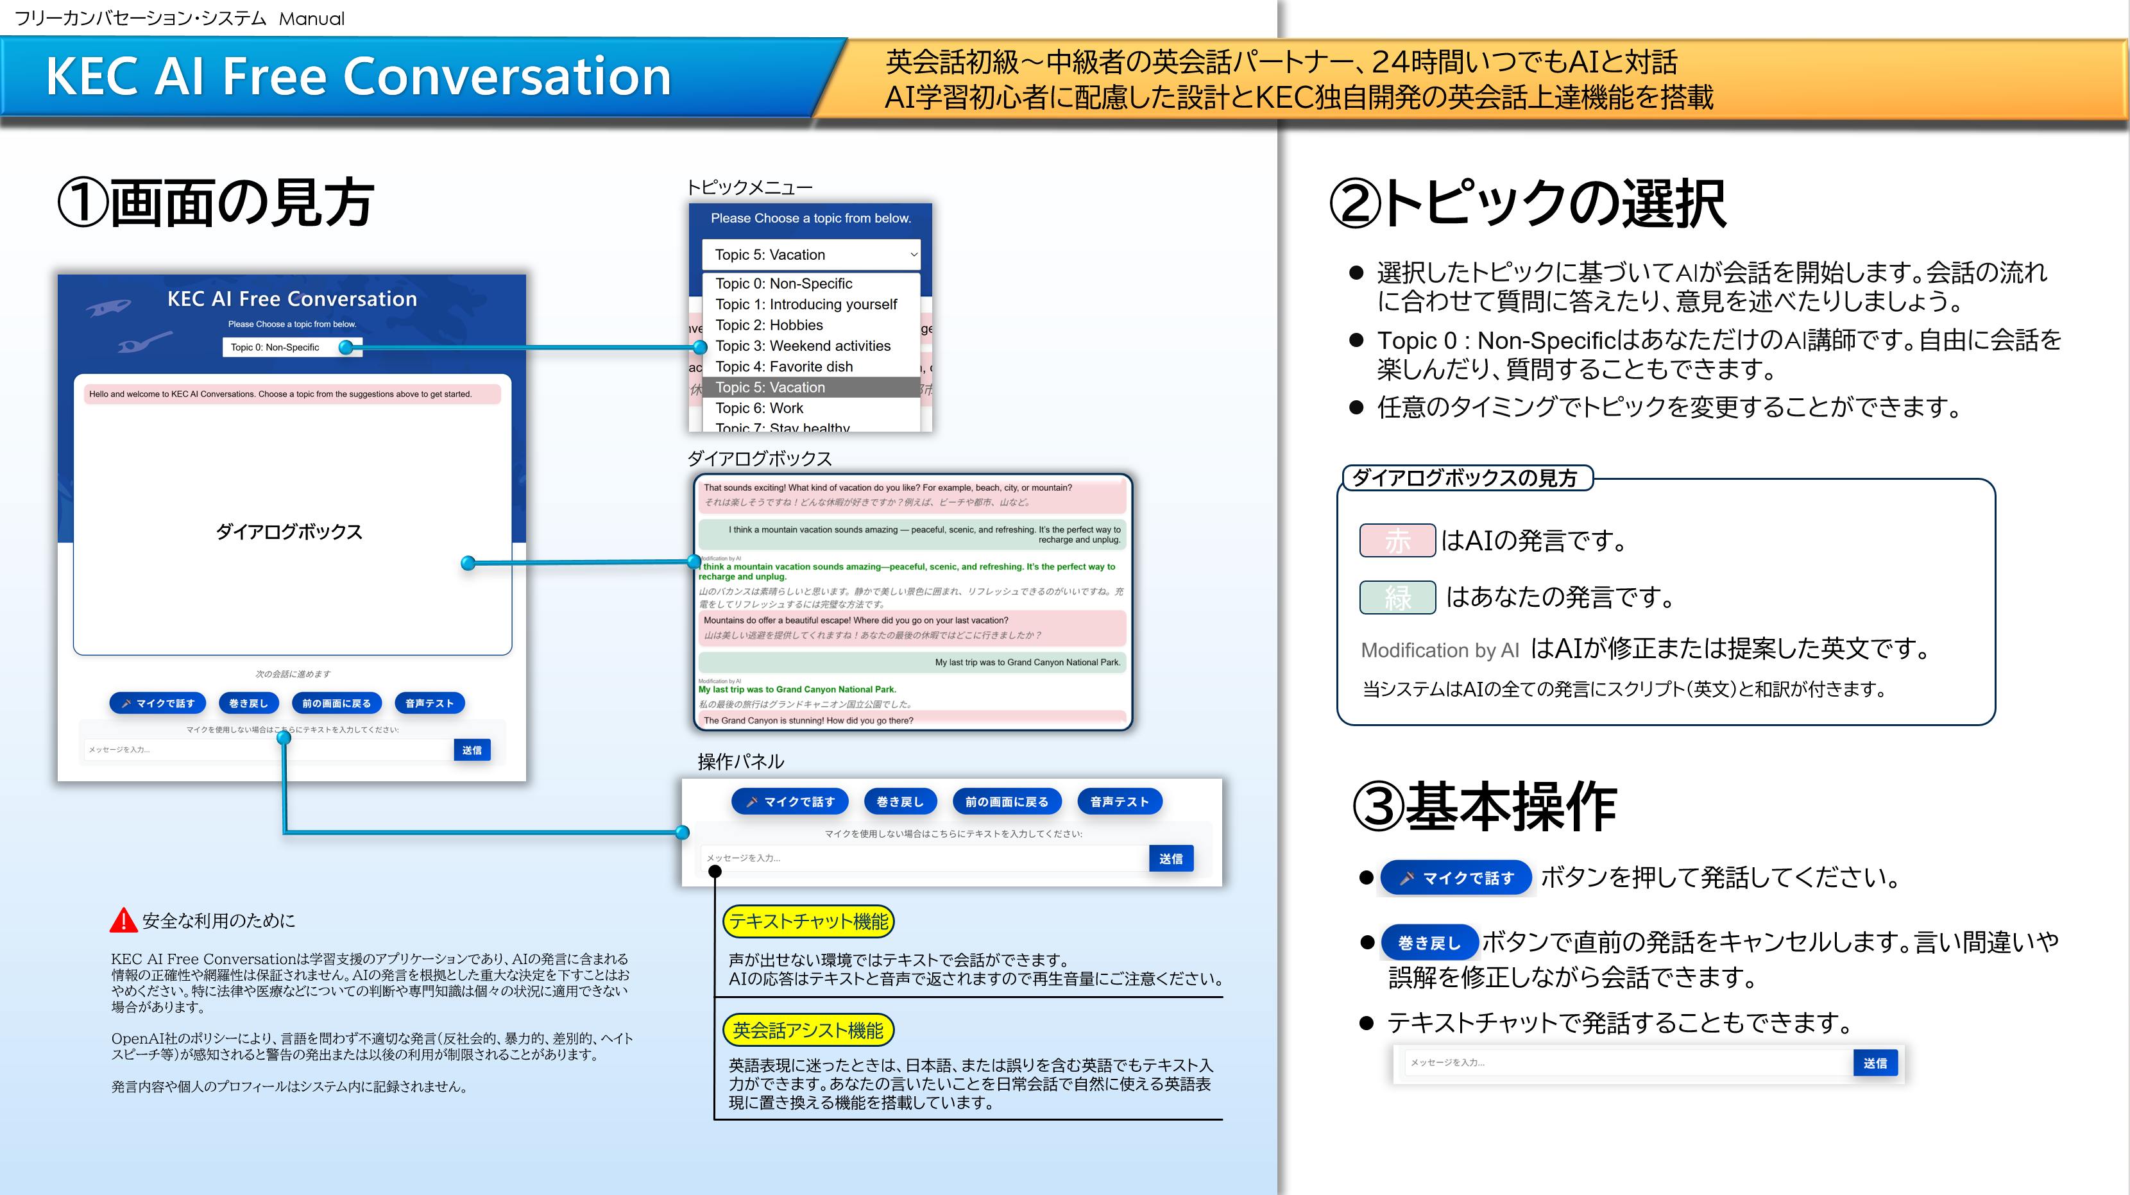Screen dimensions: 2130x1195
Task: Click the マイクで話す button in section ③
Action: (1455, 877)
